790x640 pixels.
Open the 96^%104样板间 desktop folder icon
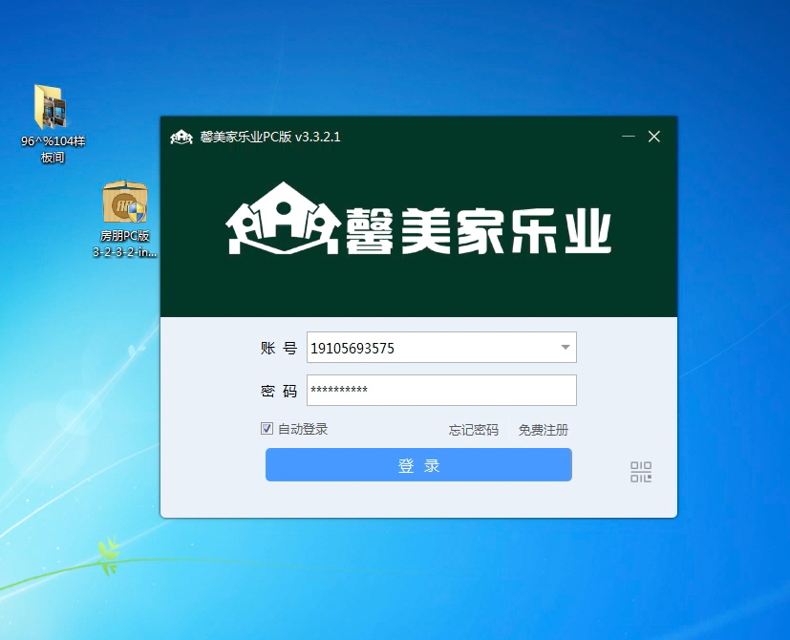52,107
